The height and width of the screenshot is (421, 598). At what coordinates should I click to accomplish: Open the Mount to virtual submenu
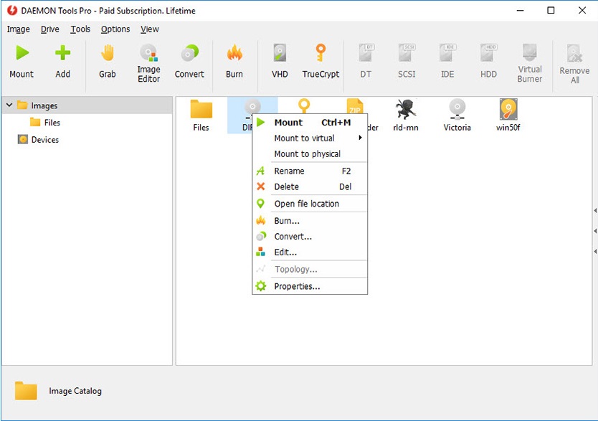pos(304,138)
